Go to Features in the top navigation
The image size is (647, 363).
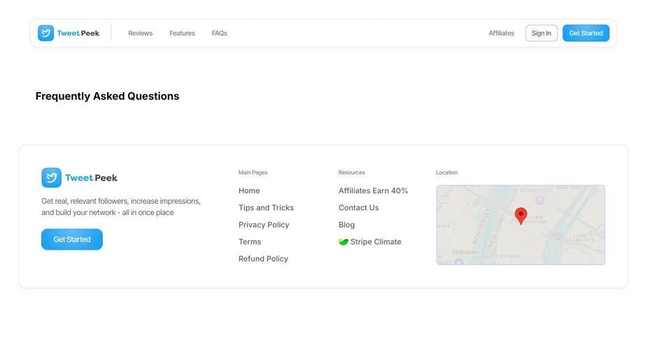click(182, 33)
